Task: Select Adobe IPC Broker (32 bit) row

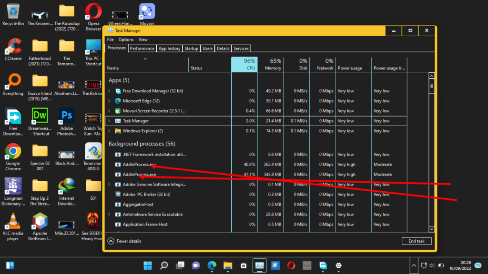Action: (256, 195)
